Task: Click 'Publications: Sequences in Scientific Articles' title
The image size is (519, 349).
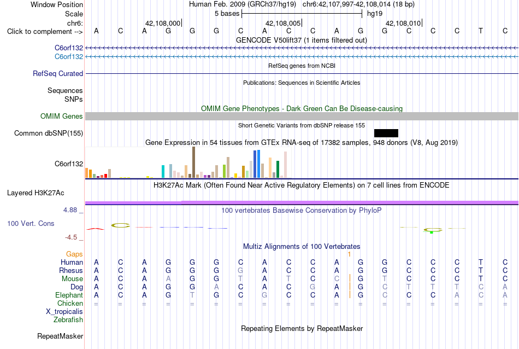Action: [x=302, y=83]
